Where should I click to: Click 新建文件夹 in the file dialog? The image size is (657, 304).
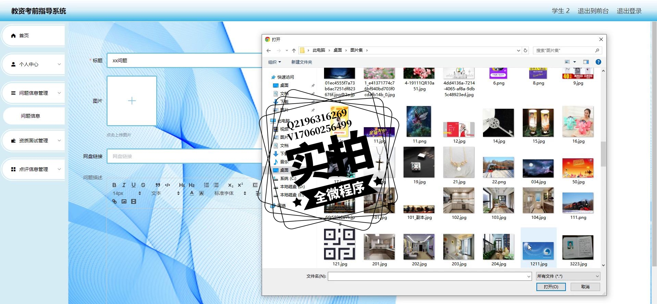pos(301,62)
